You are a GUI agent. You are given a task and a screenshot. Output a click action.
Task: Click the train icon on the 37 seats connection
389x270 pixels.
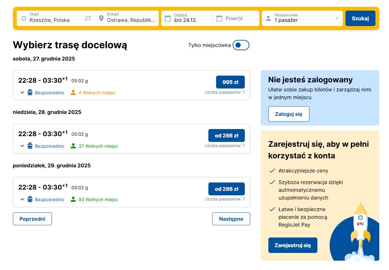[30, 146]
